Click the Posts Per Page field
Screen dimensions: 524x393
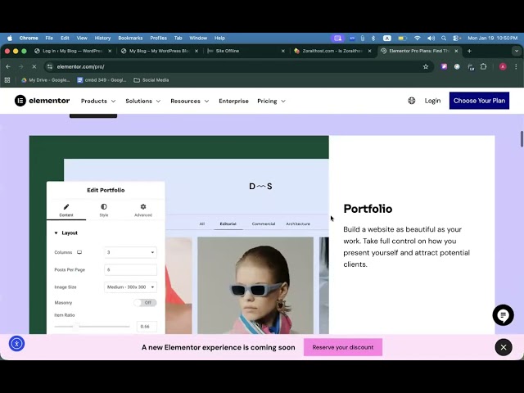click(130, 269)
